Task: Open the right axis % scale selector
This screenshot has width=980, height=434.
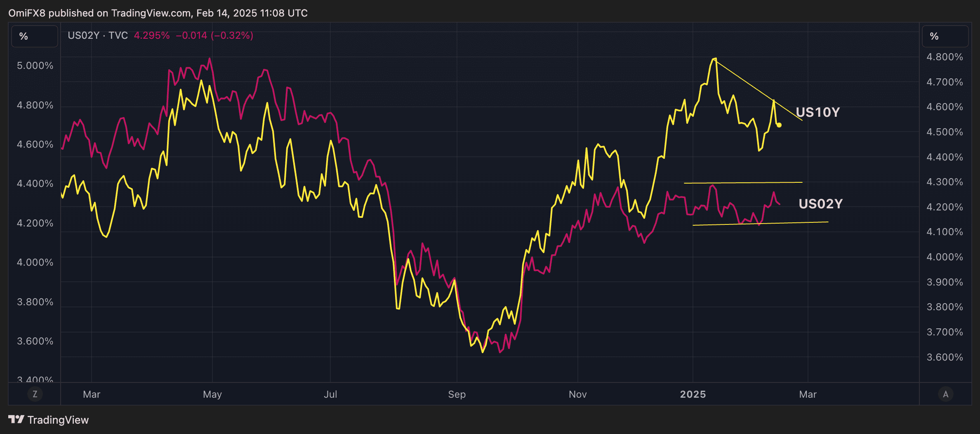Action: [945, 36]
